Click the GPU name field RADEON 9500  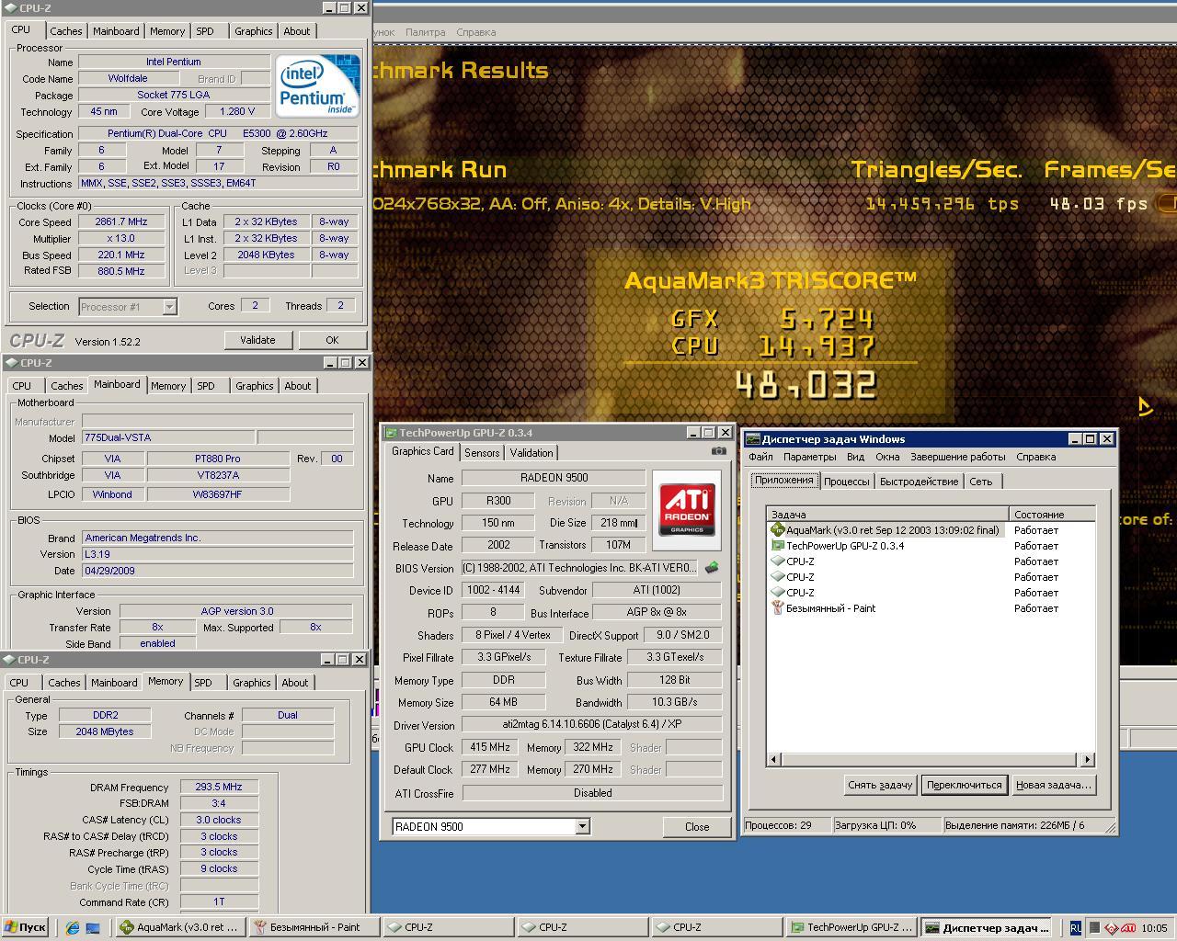(554, 478)
